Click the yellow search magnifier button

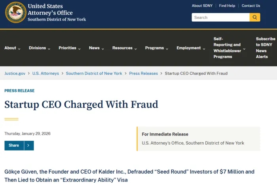255,17
